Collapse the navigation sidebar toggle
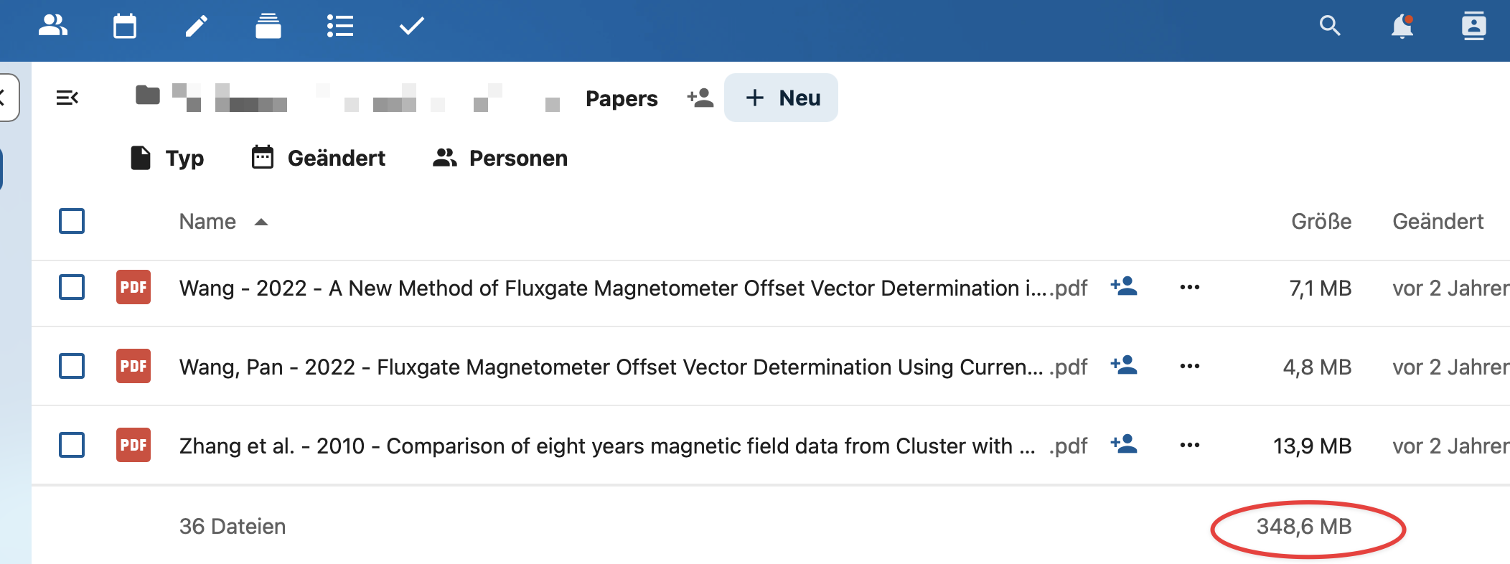 [x=67, y=98]
